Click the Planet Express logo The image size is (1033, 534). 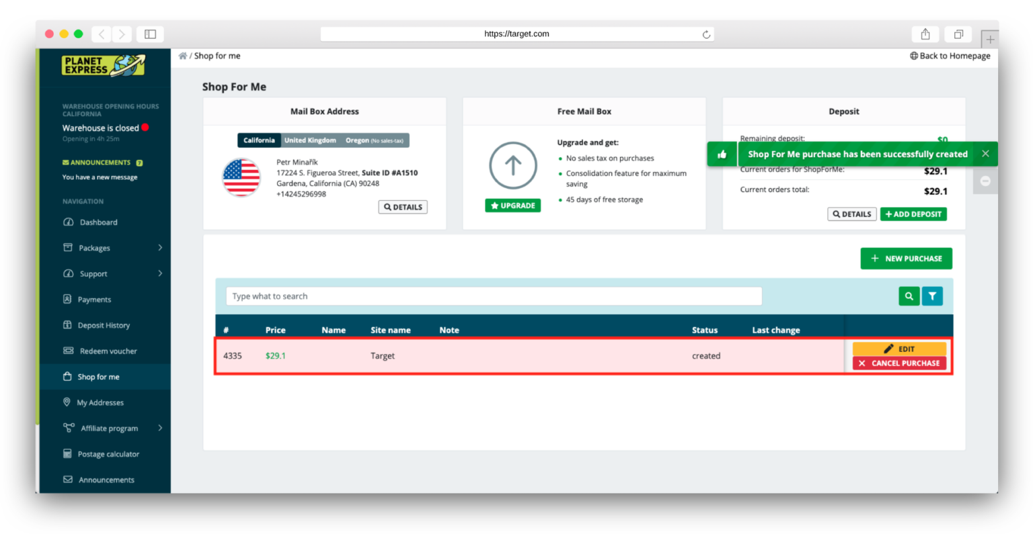[x=104, y=65]
